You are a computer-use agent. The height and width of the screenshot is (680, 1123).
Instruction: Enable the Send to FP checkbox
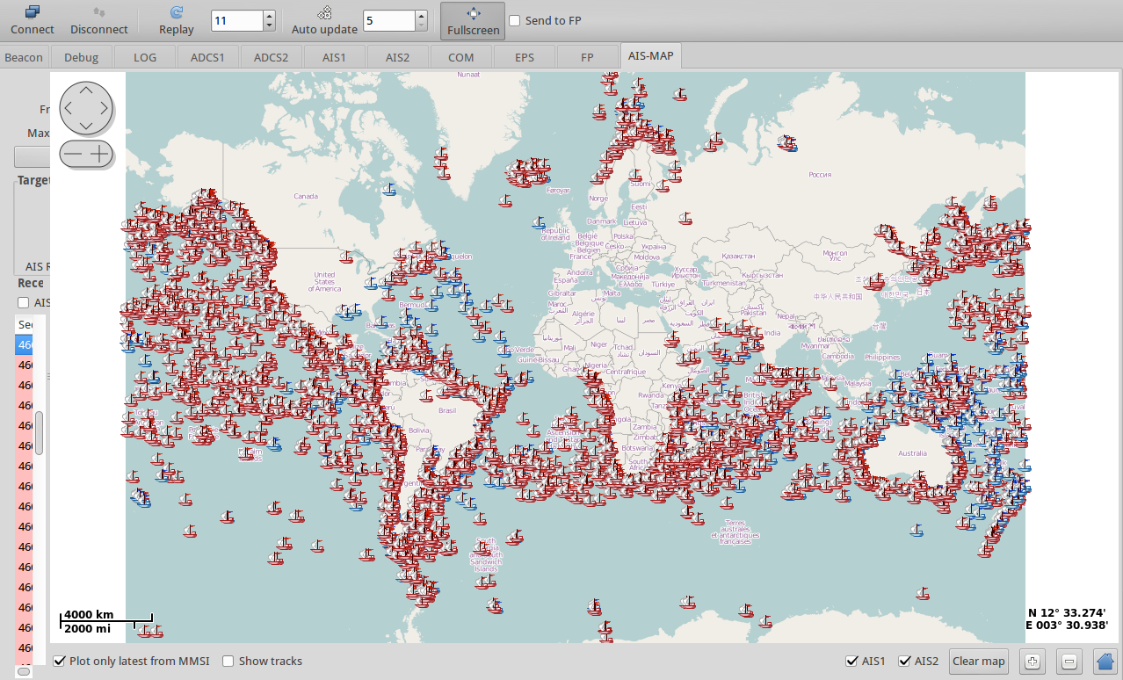pyautogui.click(x=514, y=20)
